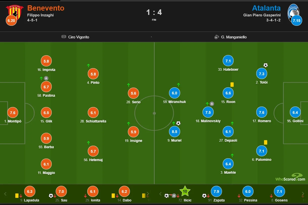Click the yellow card above Roon
The height and width of the screenshot is (205, 308).
232,85
